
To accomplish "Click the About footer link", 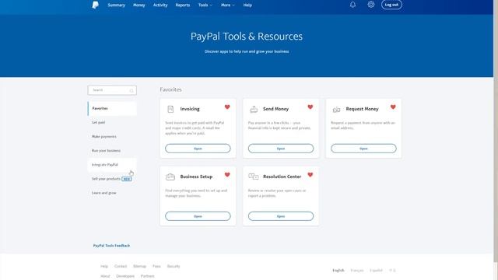I will click(x=105, y=276).
